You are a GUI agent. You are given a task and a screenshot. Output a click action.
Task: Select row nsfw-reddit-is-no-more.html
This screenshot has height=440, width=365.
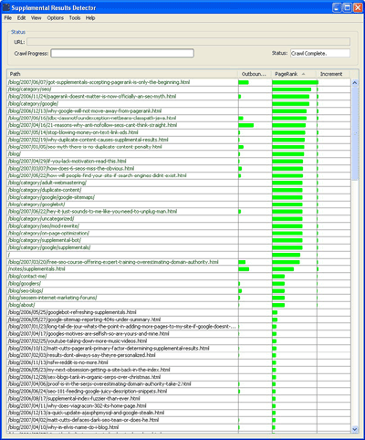tap(179, 362)
